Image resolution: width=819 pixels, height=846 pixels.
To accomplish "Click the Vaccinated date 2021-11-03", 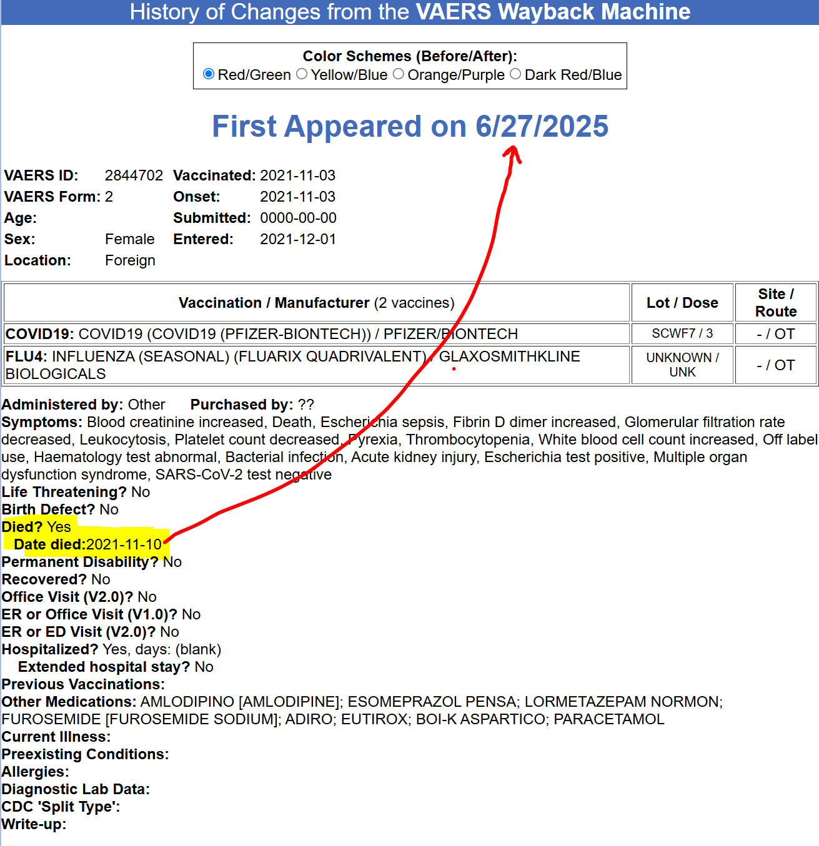I will pos(297,175).
